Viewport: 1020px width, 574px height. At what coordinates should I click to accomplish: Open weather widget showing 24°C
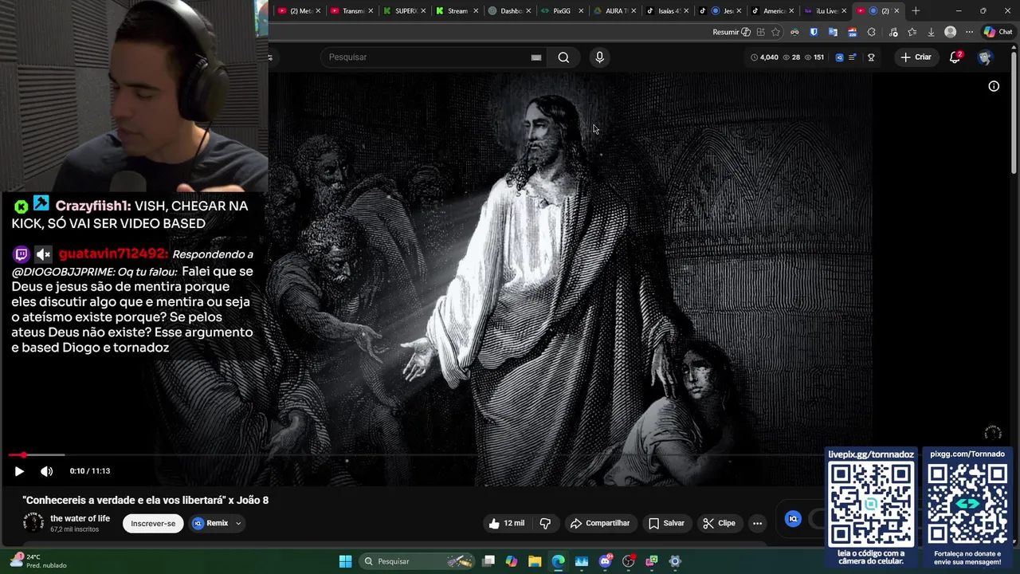click(38, 561)
